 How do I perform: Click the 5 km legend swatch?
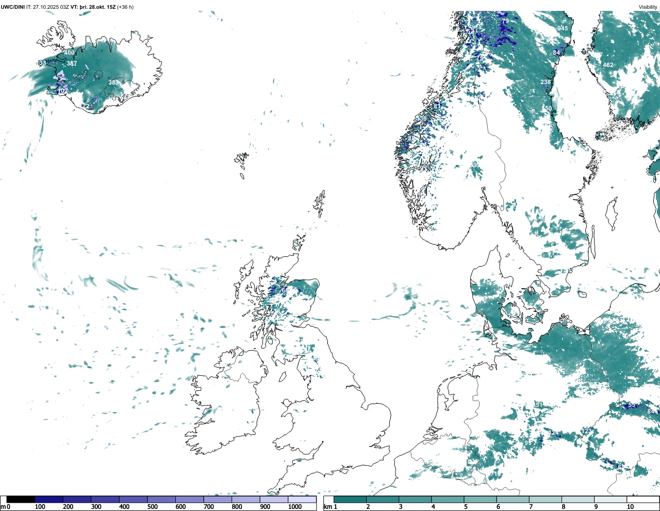click(x=481, y=500)
